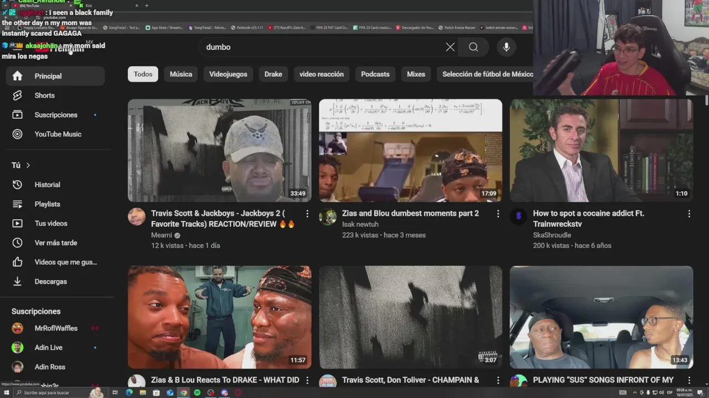Start voice search with the microphone icon

coord(506,47)
